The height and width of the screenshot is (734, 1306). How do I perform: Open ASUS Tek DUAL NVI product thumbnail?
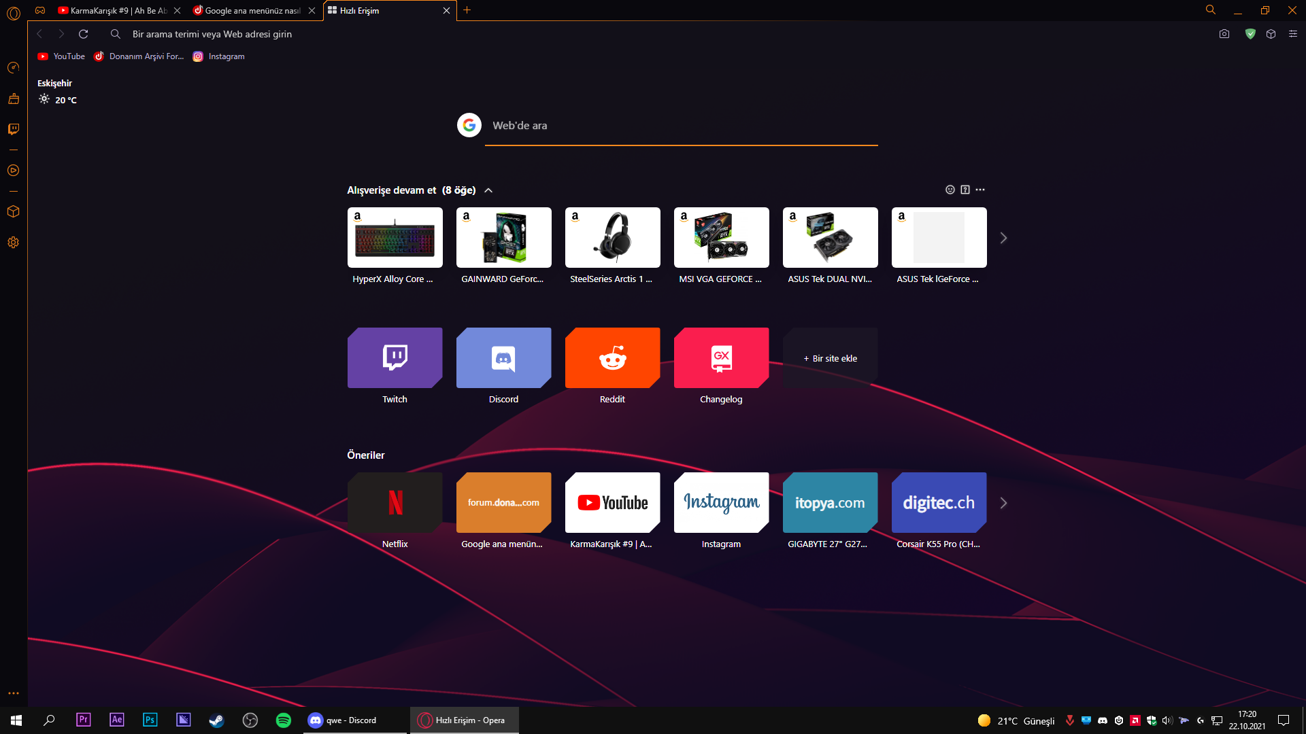point(830,237)
